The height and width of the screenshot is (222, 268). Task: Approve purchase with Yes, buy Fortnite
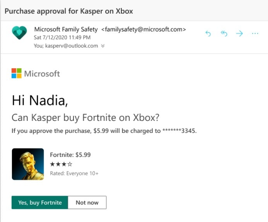coord(40,203)
